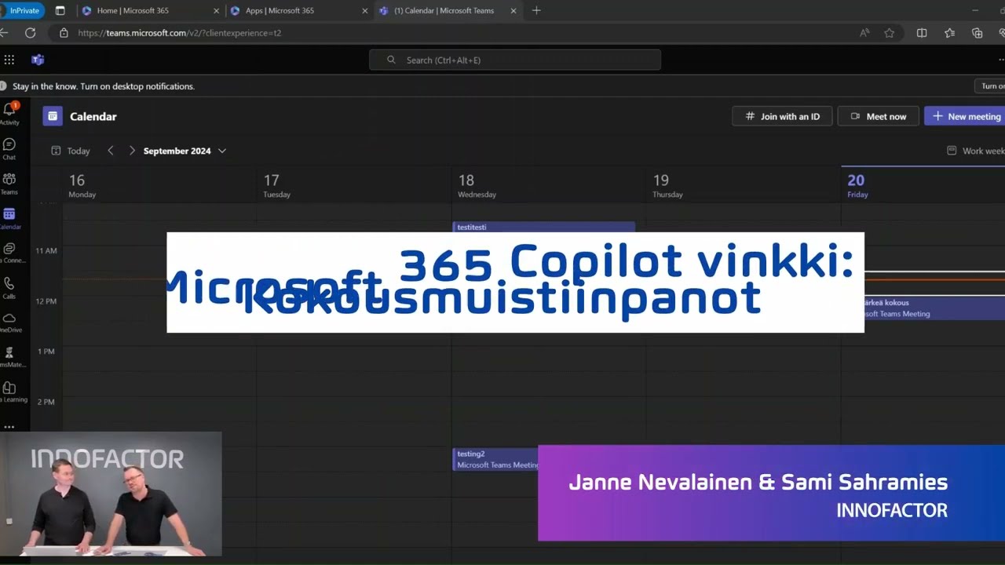Expand the September 2024 month picker

[x=185, y=151]
